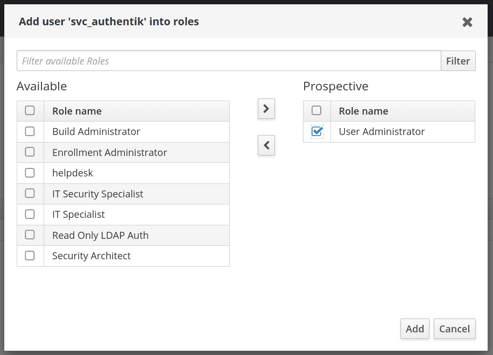Click the Security Architect role name
Image resolution: width=493 pixels, height=355 pixels.
(91, 255)
